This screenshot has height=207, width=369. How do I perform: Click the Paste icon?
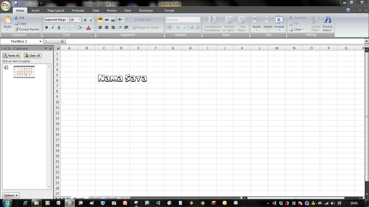[7, 20]
